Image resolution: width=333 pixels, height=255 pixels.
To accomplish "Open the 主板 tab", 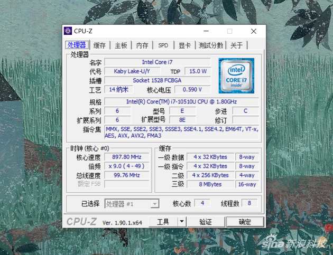I will coord(121,45).
